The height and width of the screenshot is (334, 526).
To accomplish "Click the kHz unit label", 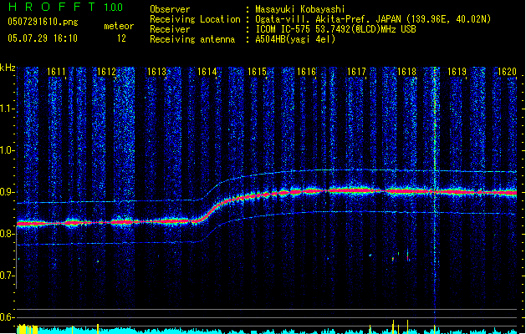I will pos(8,67).
